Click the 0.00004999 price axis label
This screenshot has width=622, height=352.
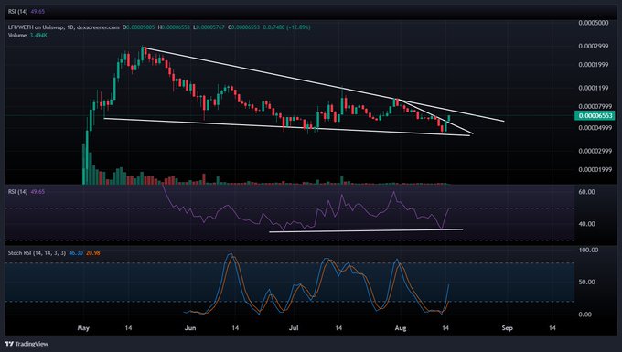click(595, 128)
